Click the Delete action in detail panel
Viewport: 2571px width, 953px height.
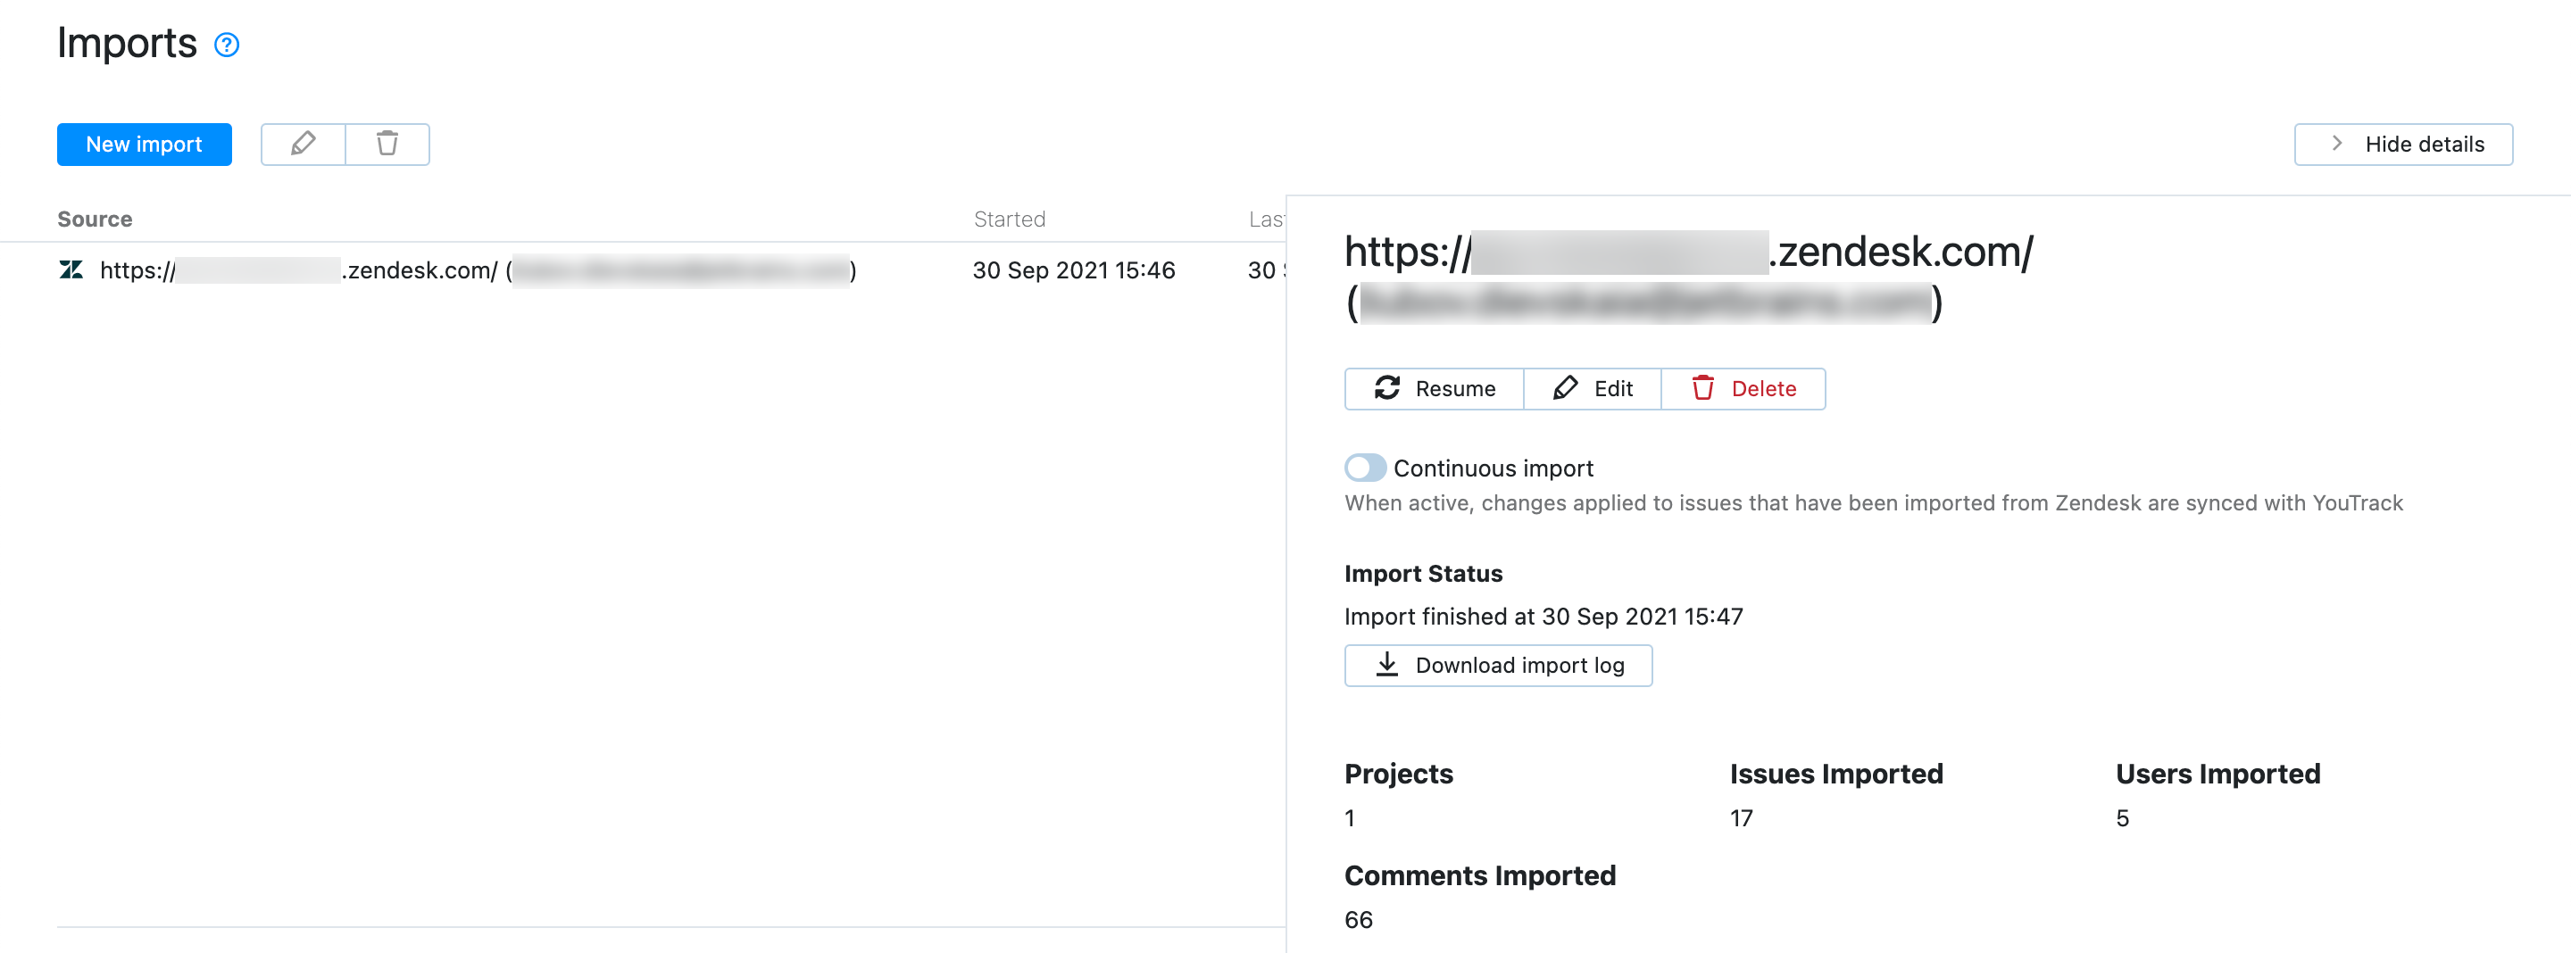1762,388
